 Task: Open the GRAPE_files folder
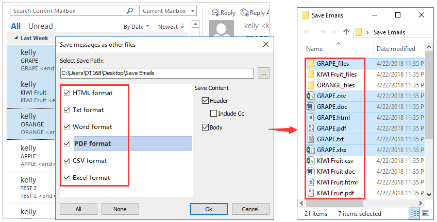pos(333,64)
